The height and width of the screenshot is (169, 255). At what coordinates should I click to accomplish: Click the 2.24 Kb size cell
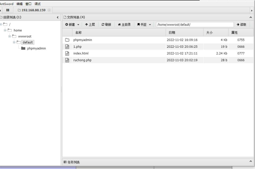tap(222, 53)
